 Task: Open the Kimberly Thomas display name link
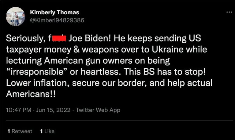coord(54,13)
